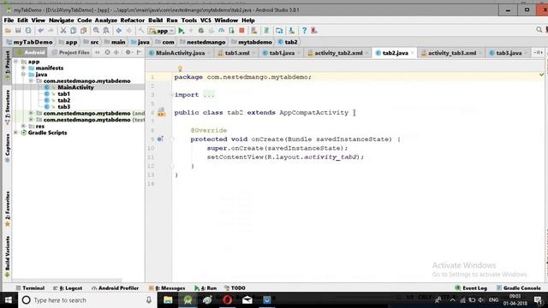Screen dimensions: 548x308
Task: Select tab3 class in project tree
Action: [x=63, y=107]
